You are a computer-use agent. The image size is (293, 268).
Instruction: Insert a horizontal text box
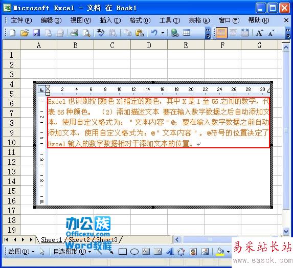[146, 252]
